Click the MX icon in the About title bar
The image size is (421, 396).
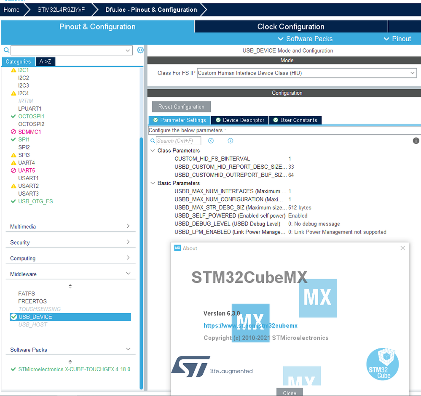177,248
